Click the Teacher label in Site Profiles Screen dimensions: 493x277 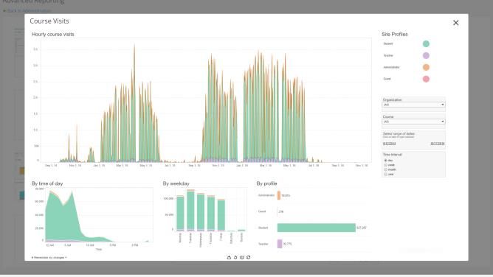pyautogui.click(x=388, y=55)
